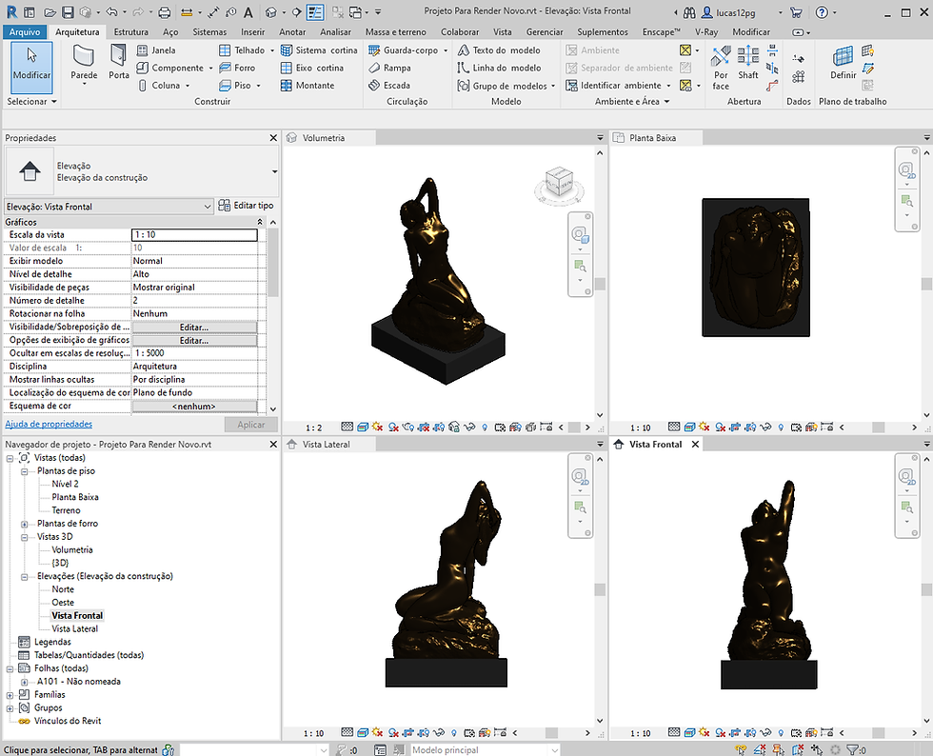Toggle sun path in Planta Baixa view bar
The height and width of the screenshot is (756, 933).
(x=705, y=427)
